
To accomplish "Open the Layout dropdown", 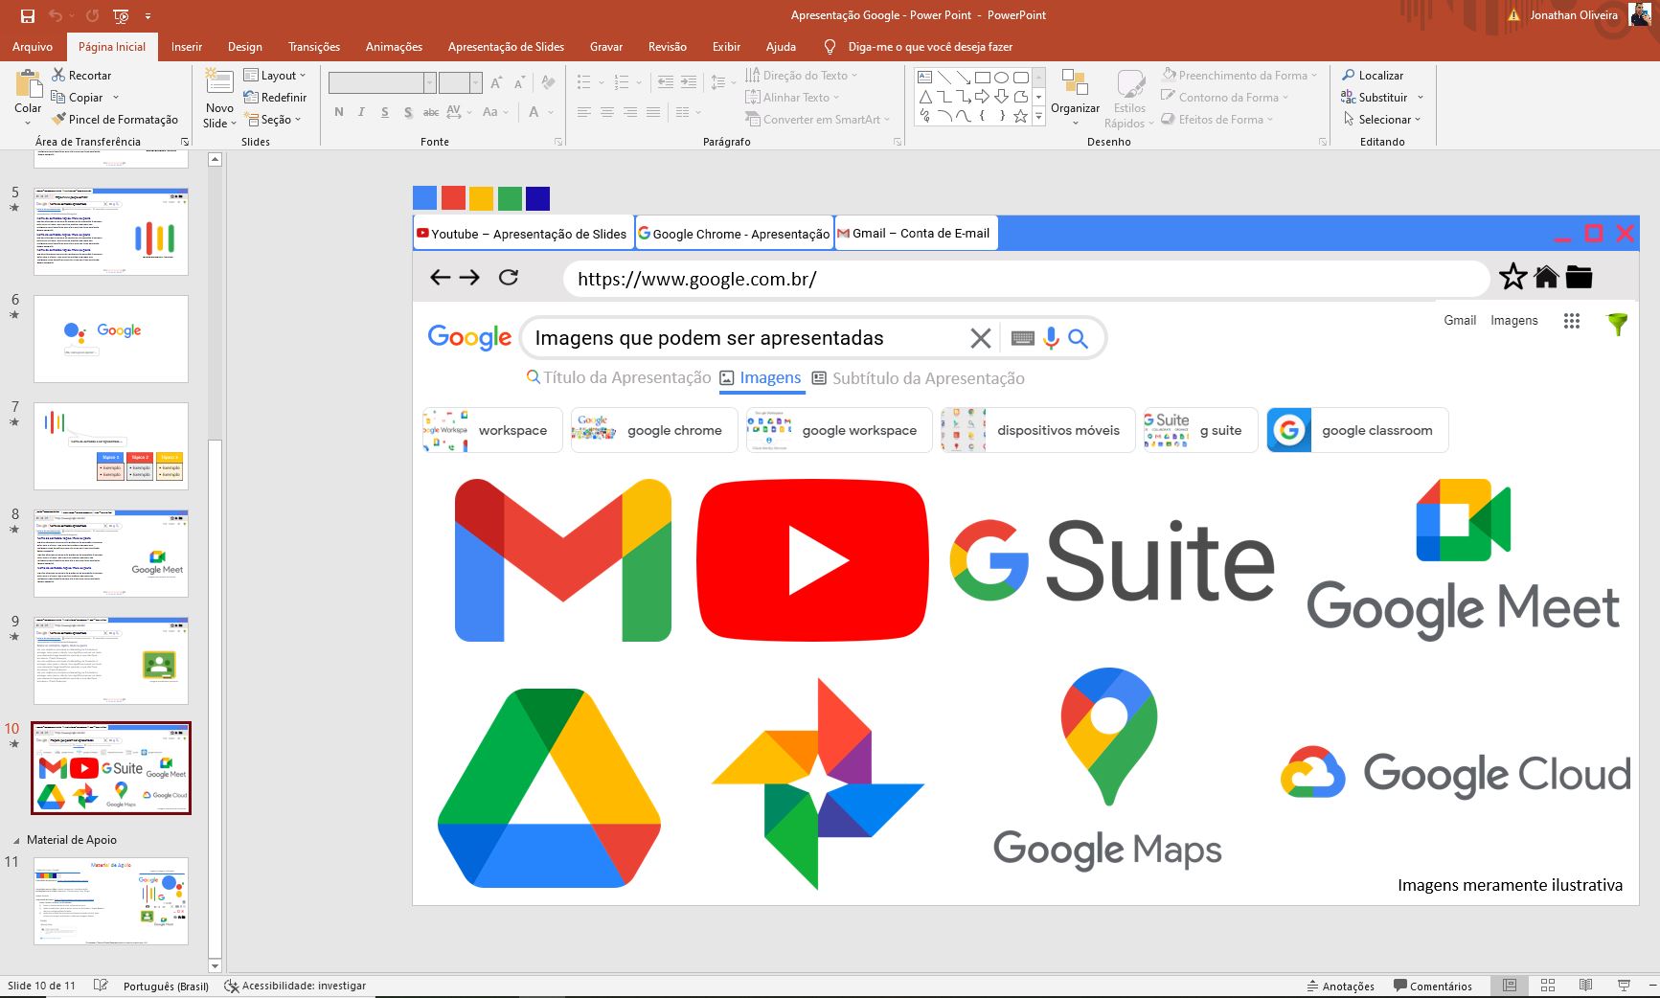I will tap(275, 75).
